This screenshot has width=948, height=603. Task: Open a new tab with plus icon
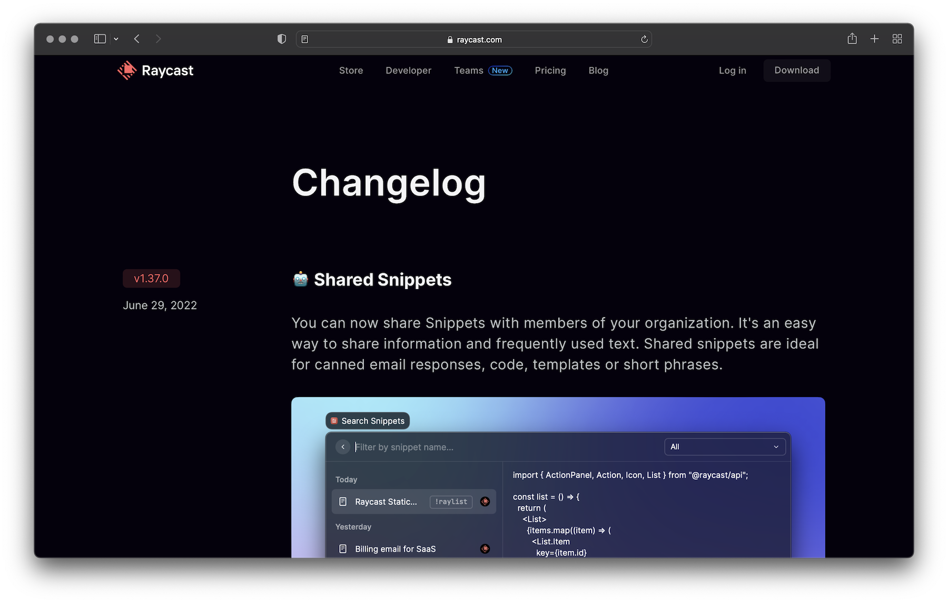click(x=874, y=39)
